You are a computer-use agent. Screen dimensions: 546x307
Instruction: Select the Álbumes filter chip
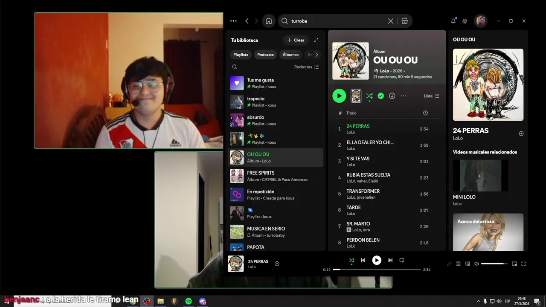coord(290,55)
